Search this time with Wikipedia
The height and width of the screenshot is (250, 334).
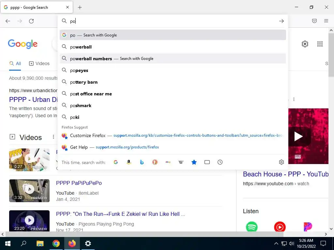tap(181, 162)
